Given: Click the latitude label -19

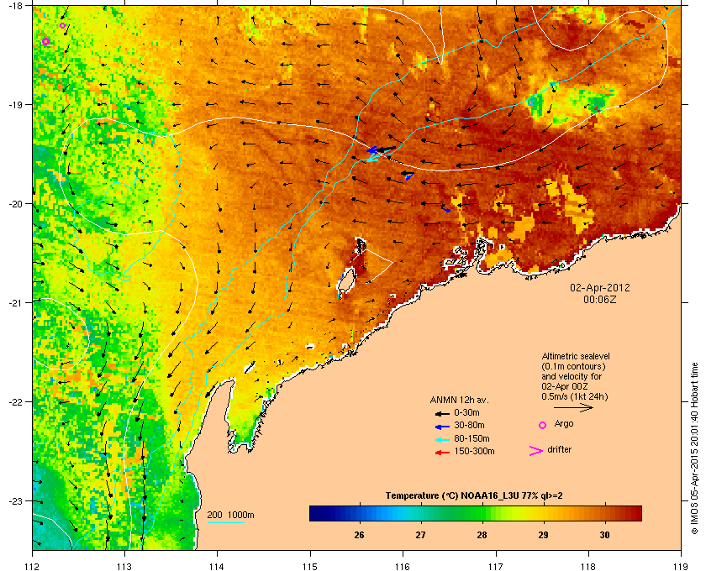Looking at the screenshot, I should (15, 105).
